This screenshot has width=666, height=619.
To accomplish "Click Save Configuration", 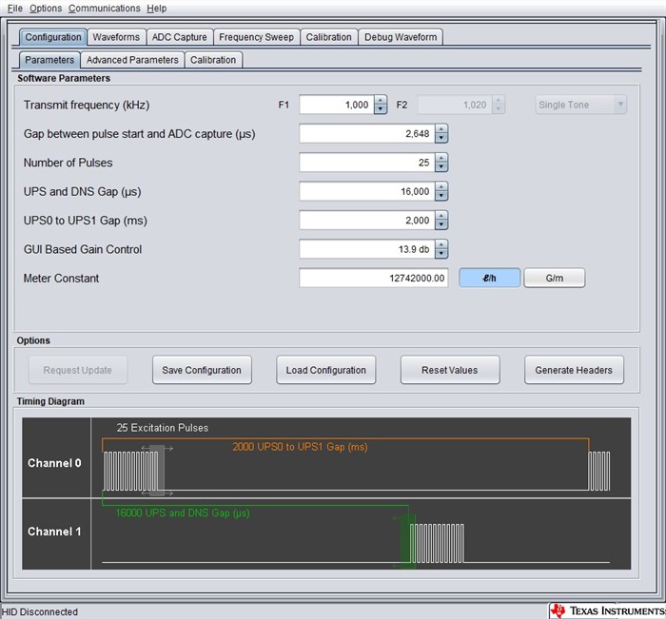I will coord(202,370).
